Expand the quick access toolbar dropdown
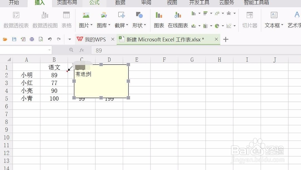This screenshot has height=170, width=301. (70, 39)
